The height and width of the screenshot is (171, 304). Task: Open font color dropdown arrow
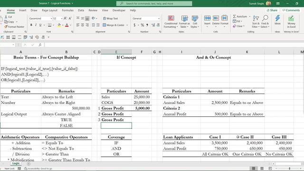point(70,25)
